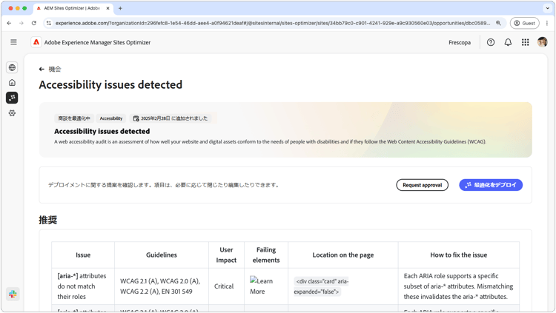Open the user profile avatar
The image size is (556, 313).
coord(542,42)
